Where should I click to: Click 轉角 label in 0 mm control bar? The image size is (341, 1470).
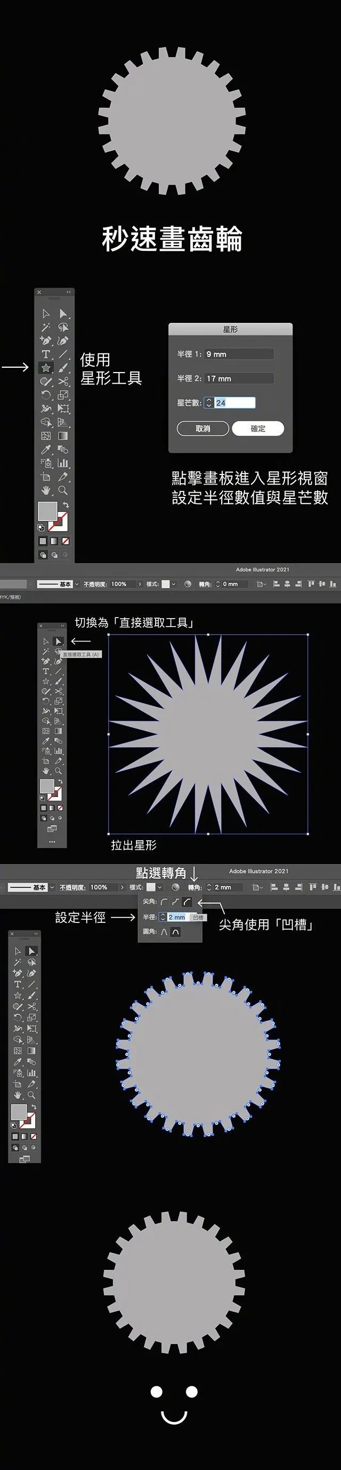click(x=205, y=584)
